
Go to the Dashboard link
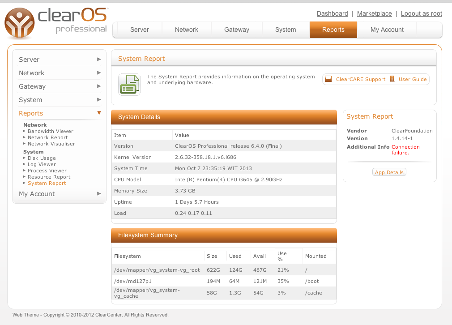point(333,13)
